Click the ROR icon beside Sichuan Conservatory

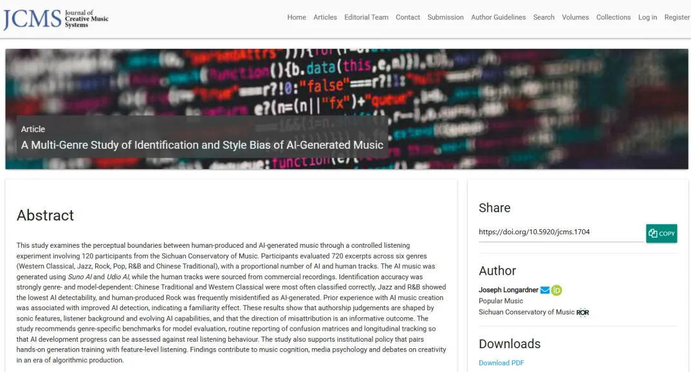(583, 313)
